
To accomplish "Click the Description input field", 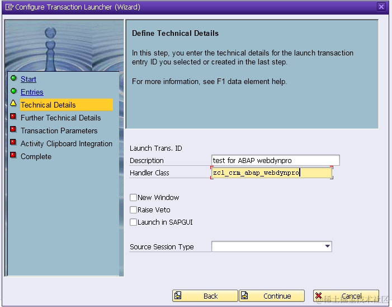I will coord(276,160).
